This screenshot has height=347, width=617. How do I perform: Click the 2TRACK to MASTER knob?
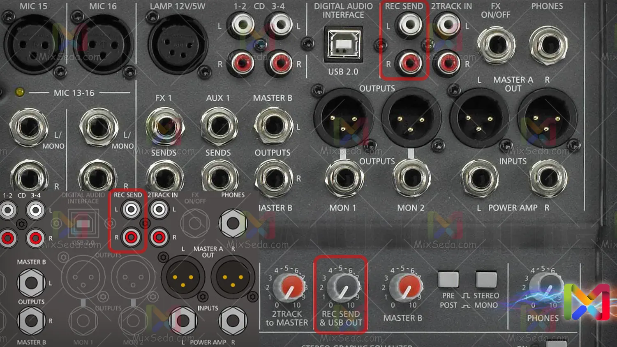pos(290,288)
